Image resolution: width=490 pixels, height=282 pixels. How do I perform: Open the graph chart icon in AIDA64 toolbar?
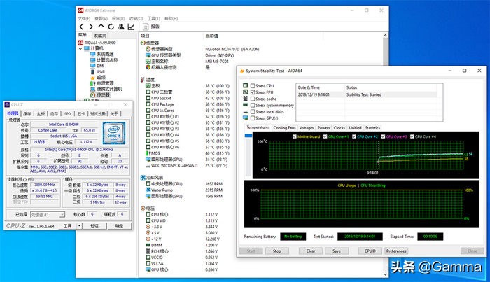pyautogui.click(x=130, y=27)
